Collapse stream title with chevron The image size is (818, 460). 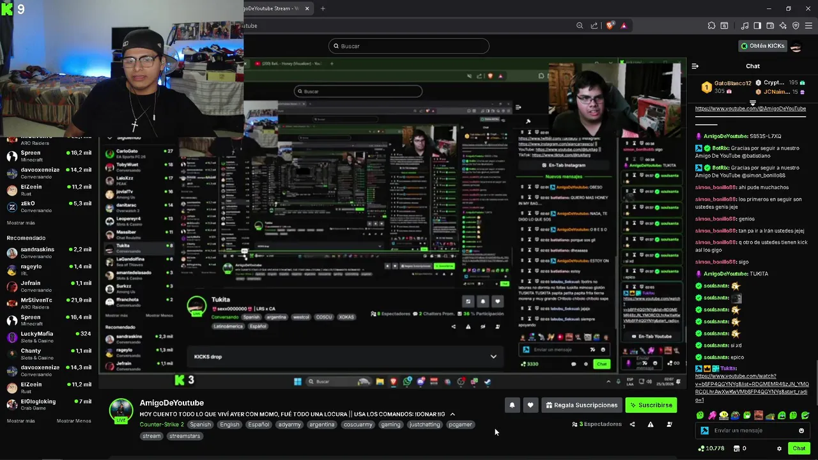pos(452,414)
